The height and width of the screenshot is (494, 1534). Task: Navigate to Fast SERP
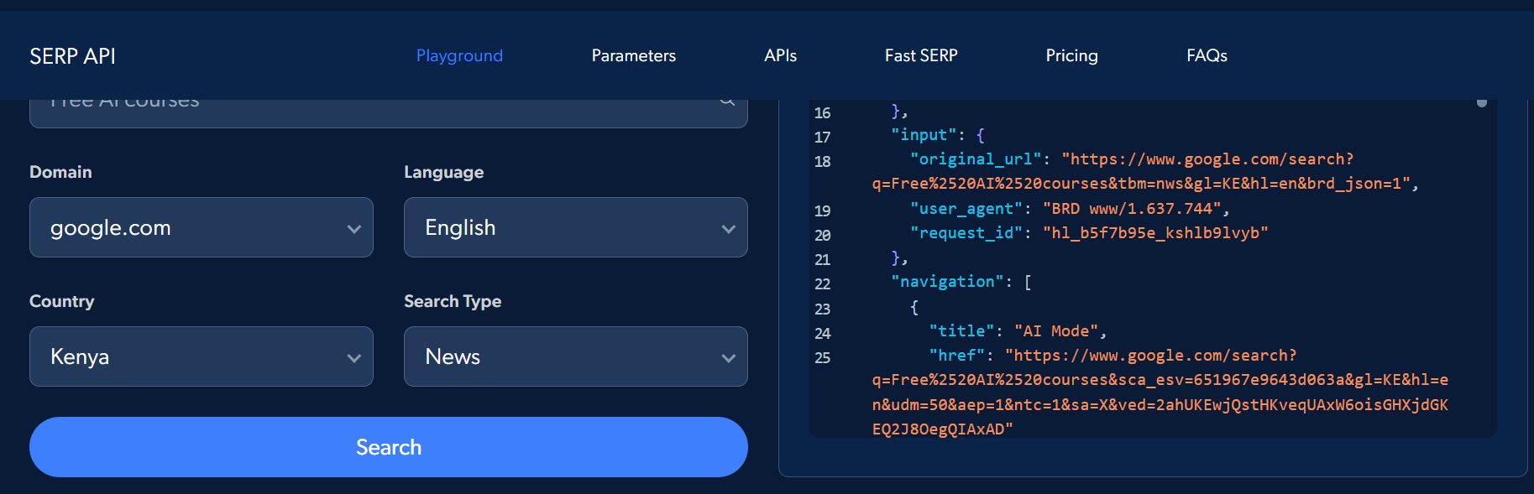click(x=921, y=55)
